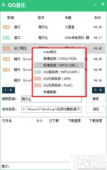This screenshot has height=170, width=107.
Task: Click the 文件名 download column header
Action: tap(7, 121)
